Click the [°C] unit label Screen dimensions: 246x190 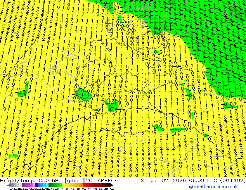pyautogui.click(x=90, y=181)
